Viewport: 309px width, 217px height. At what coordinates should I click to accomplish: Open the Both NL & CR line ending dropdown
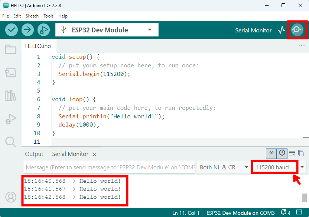coord(223,167)
